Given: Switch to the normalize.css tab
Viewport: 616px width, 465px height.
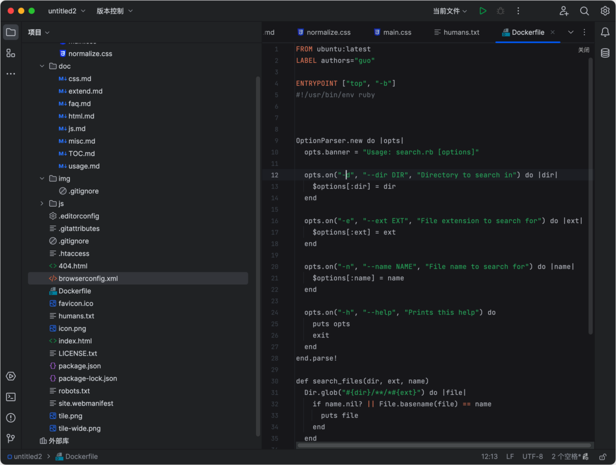Looking at the screenshot, I should click(x=324, y=32).
